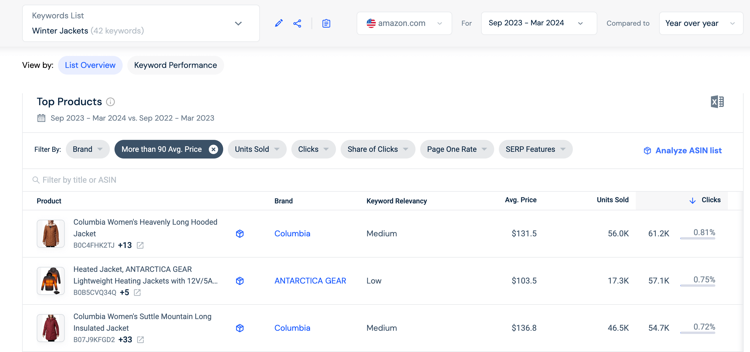Open external link for B0C4FHK2TJ

[x=140, y=245]
